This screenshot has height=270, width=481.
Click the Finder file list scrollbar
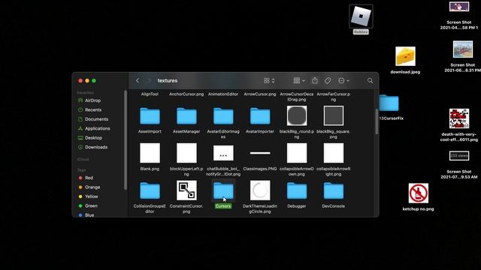pyautogui.click(x=377, y=121)
